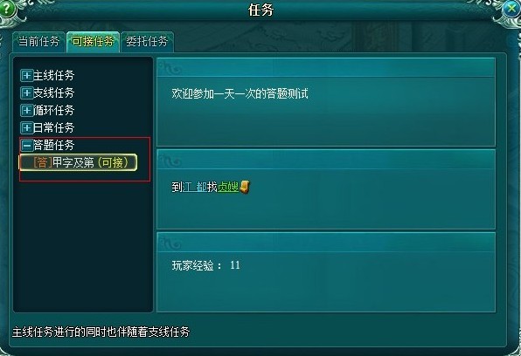Click the 循环任务 category label
This screenshot has height=356, width=521.
[53, 110]
